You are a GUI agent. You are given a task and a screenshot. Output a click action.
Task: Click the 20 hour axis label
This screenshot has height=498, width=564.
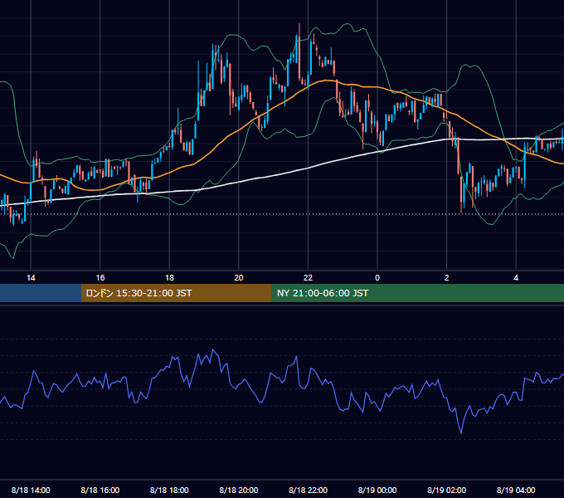pos(239,278)
